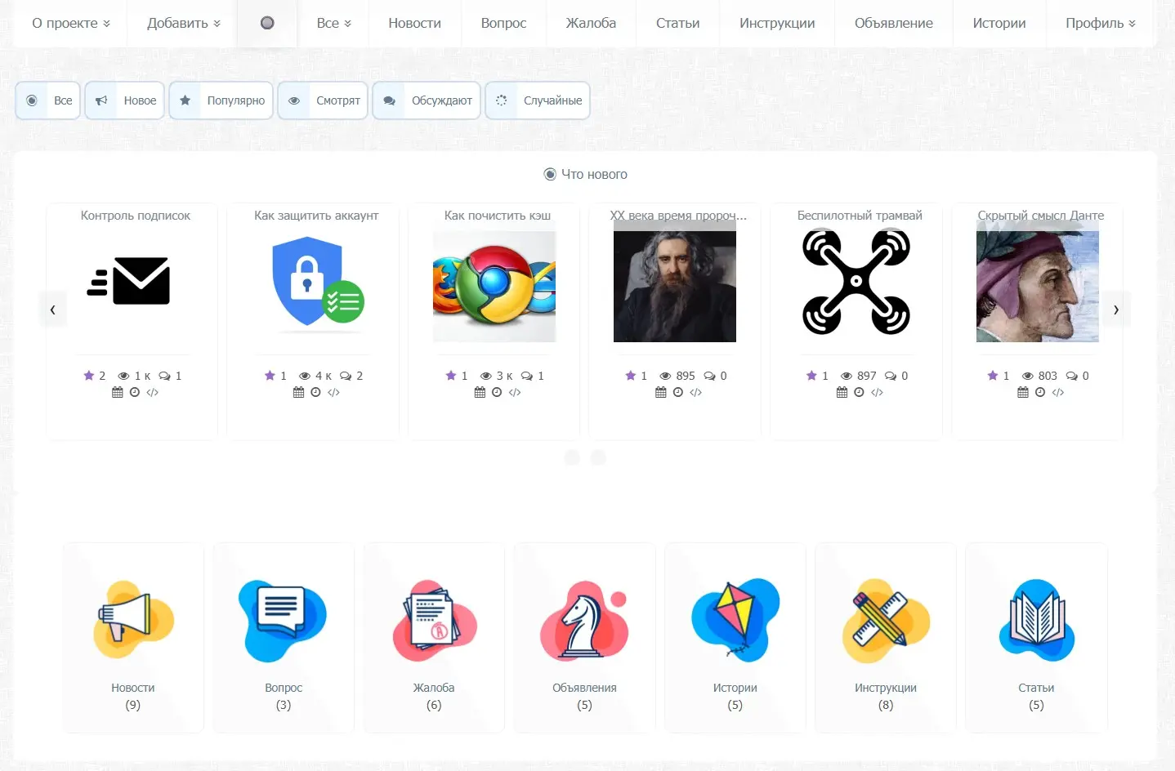Viewport: 1175px width, 771px height.
Task: Open the «Вопрос» speech bubble category
Action: 284,638
